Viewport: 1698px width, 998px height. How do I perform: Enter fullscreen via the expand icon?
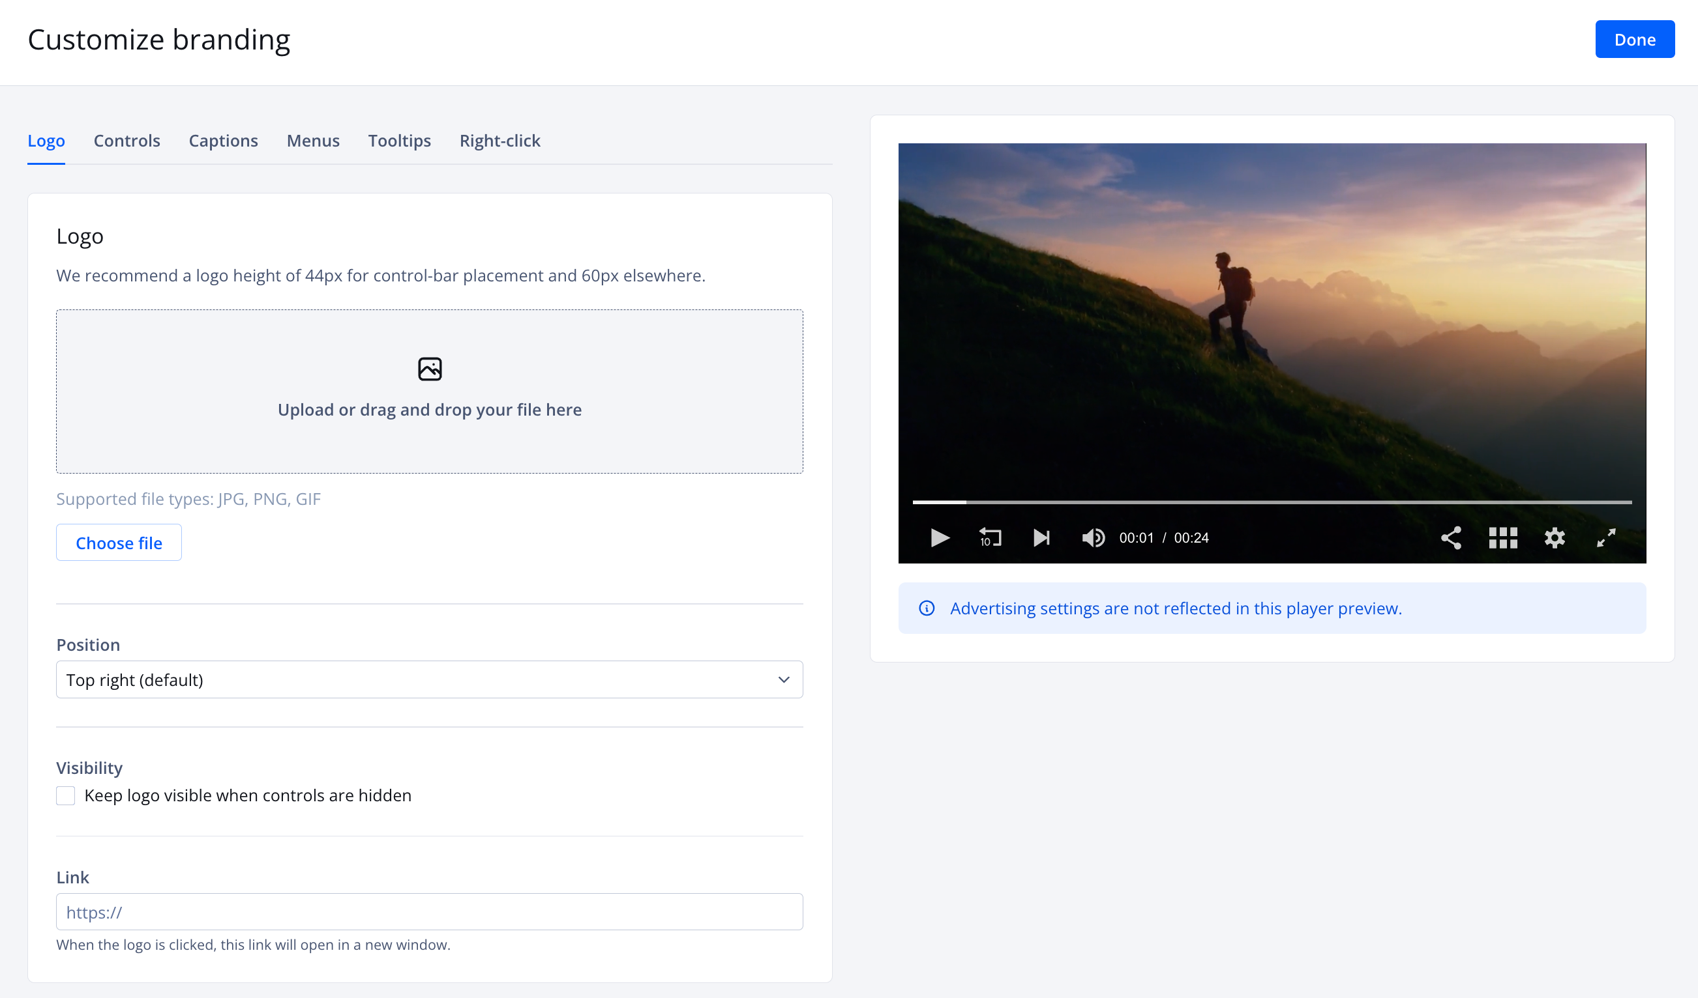tap(1606, 537)
